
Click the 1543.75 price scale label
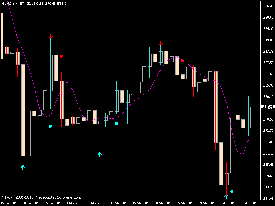tap(268, 187)
